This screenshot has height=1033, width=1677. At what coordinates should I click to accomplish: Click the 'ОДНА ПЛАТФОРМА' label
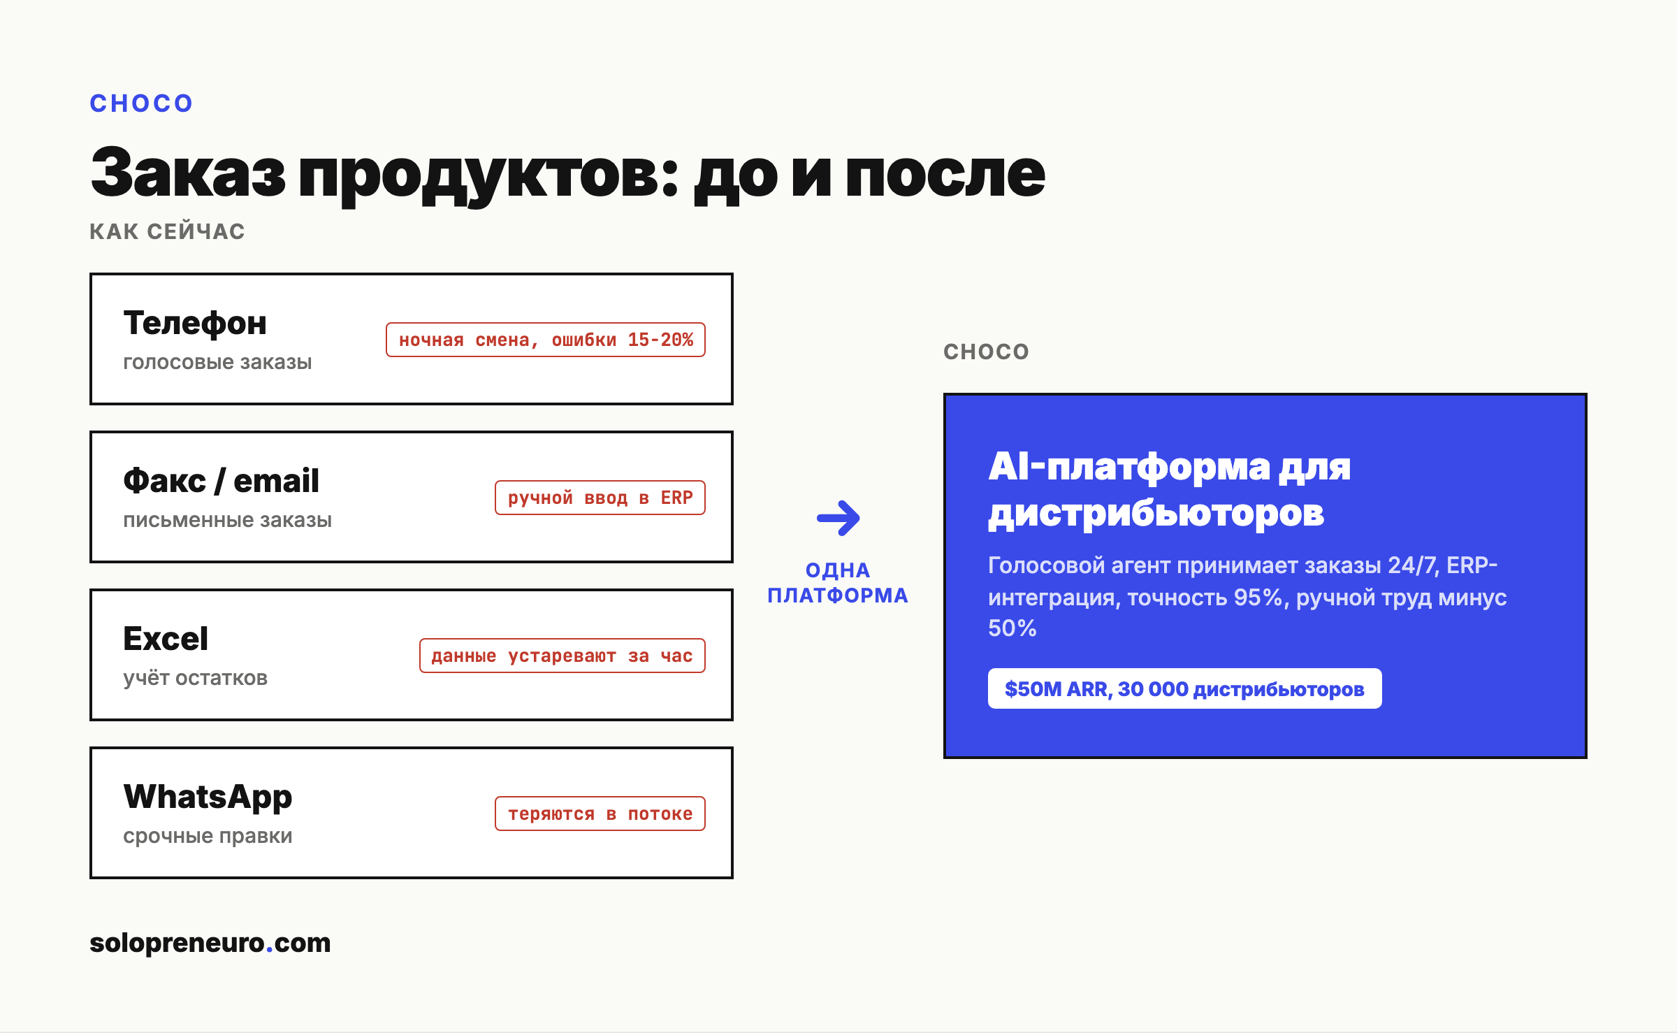838,583
